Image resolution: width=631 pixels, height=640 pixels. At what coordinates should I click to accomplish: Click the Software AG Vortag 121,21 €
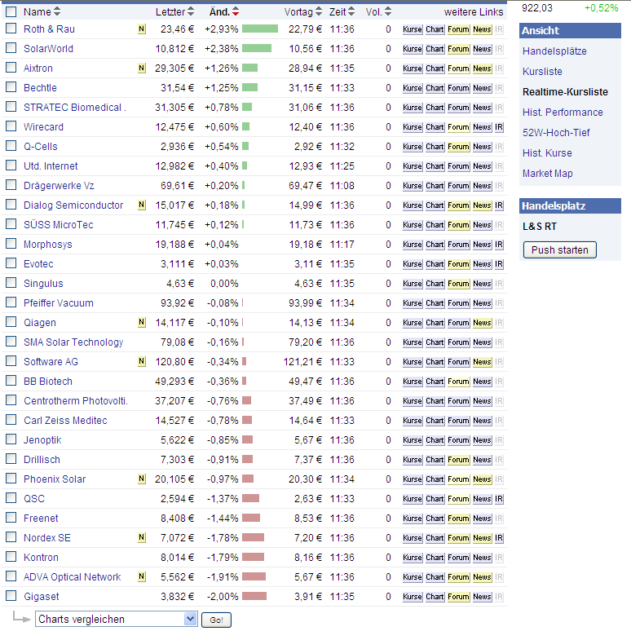click(x=302, y=362)
